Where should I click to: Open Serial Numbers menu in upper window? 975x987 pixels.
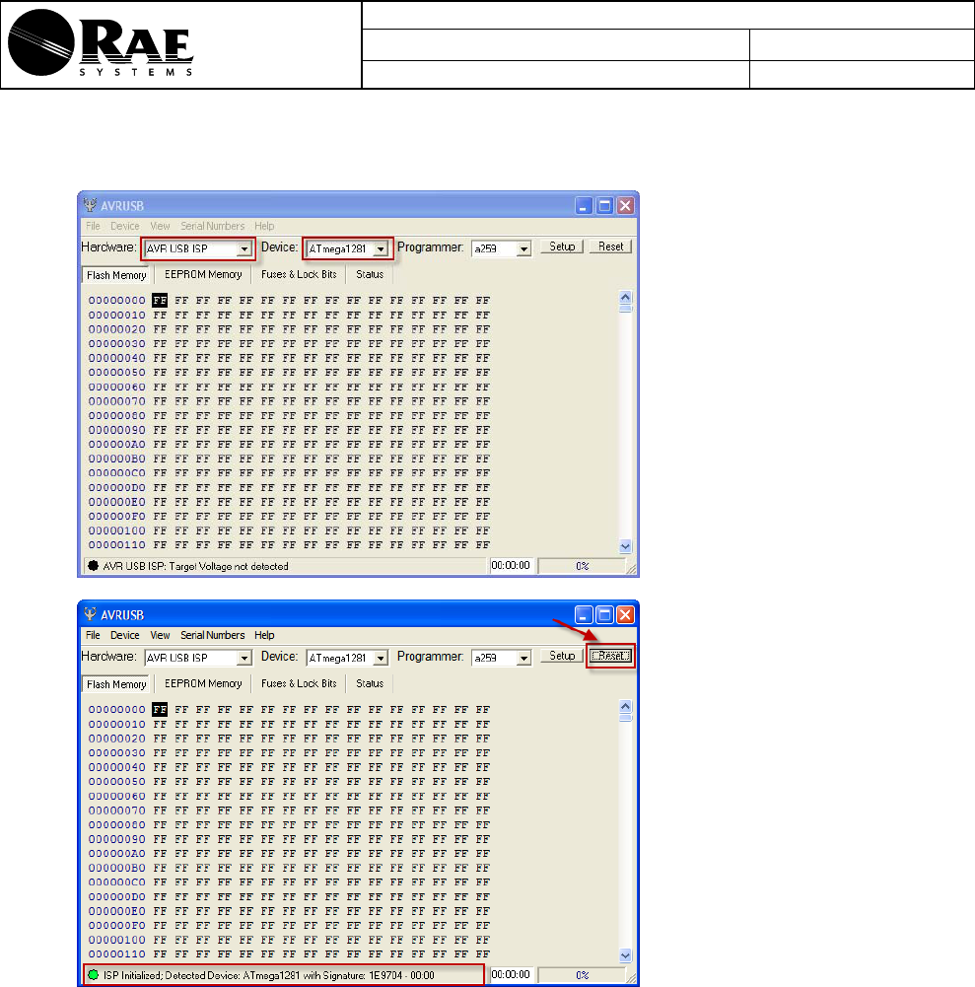click(x=212, y=226)
